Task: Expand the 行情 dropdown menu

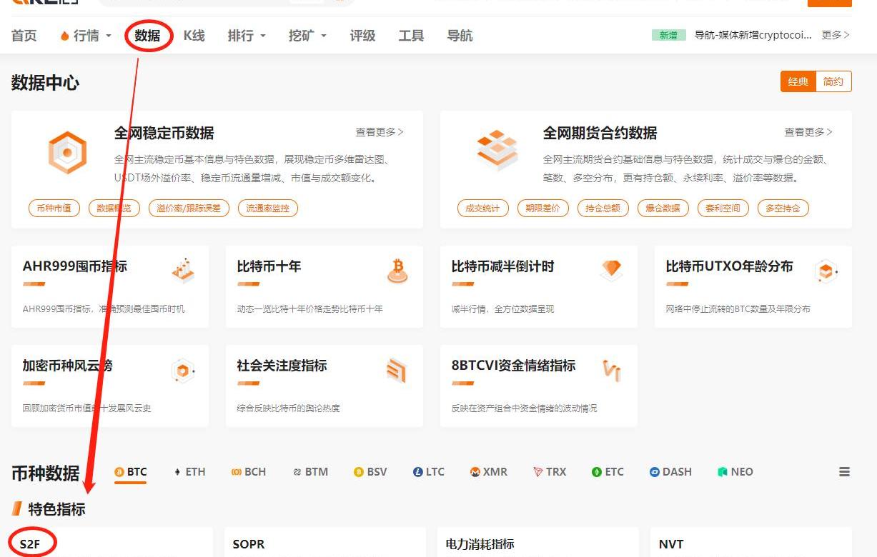Action: 86,36
